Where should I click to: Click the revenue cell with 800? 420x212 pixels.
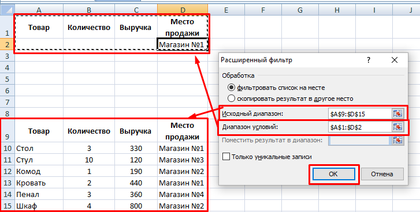[136, 206]
